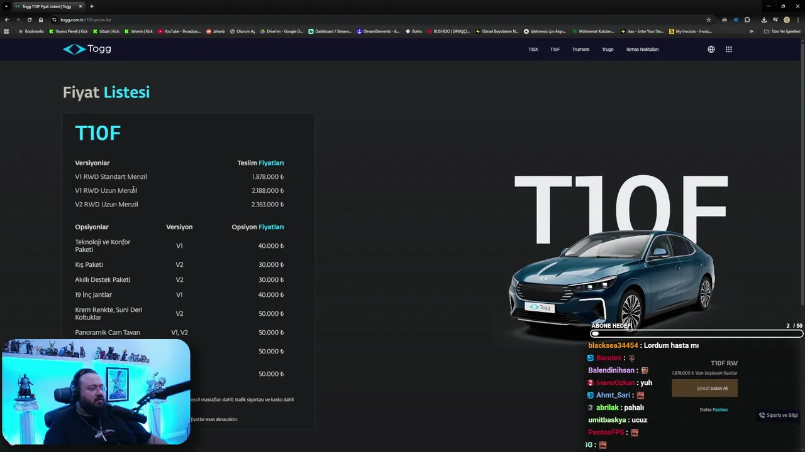Viewport: 805px width, 452px height.
Task: Open the browser extensions puzzle icon
Action: [747, 19]
